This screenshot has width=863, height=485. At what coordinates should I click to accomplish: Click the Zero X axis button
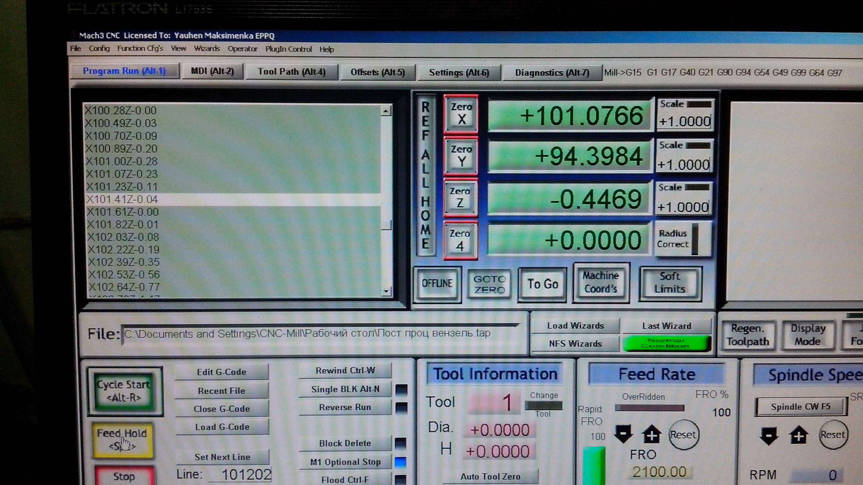[461, 114]
